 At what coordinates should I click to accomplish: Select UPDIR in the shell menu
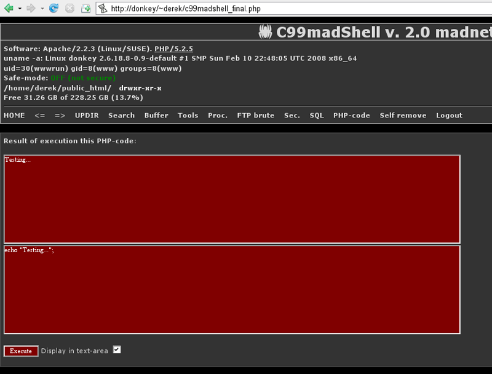point(87,116)
